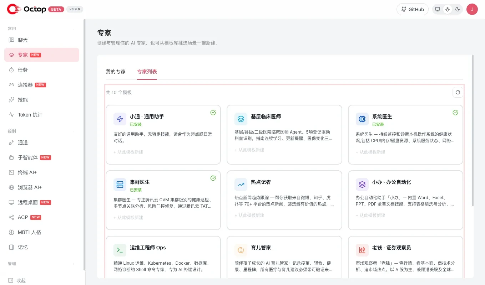This screenshot has width=485, height=285.
Task: Switch to dark theme
Action: pyautogui.click(x=458, y=9)
